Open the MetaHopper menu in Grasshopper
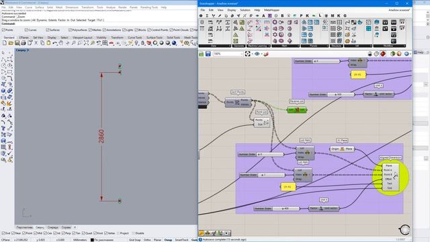This screenshot has height=242, width=430. pos(271,10)
